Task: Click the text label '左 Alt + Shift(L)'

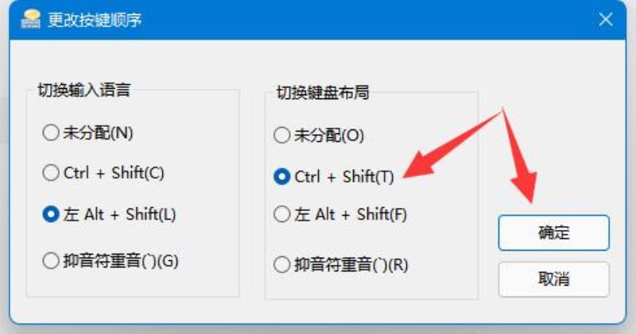Action: tap(119, 214)
